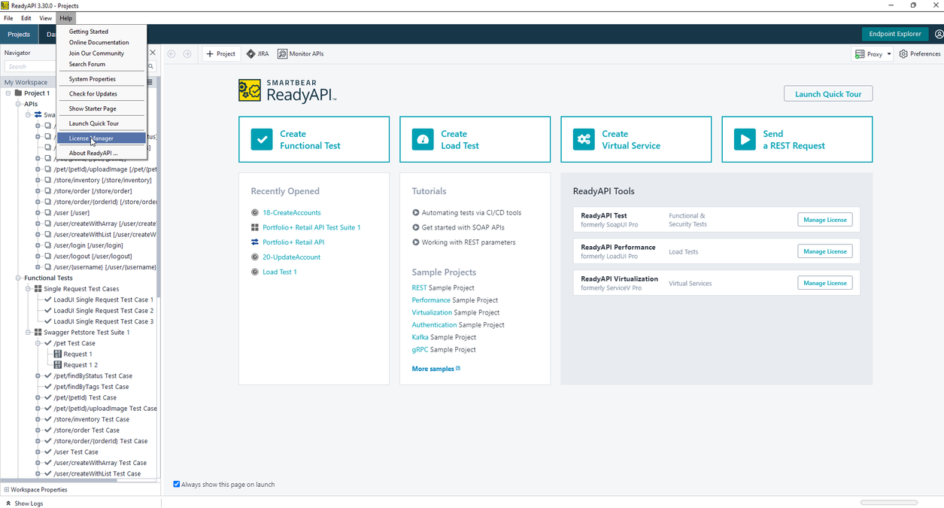
Task: Click Manage License for ReadyAPI Test
Action: [825, 220]
